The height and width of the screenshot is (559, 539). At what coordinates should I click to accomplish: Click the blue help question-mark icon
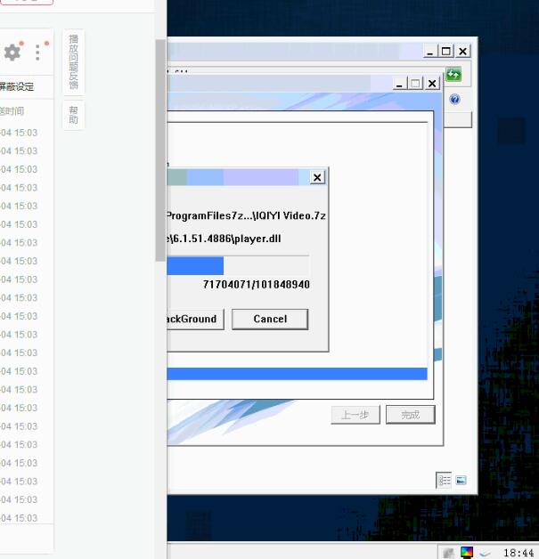tap(454, 99)
